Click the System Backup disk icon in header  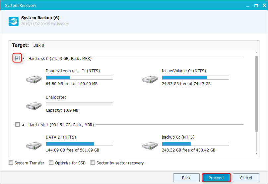tap(14, 22)
